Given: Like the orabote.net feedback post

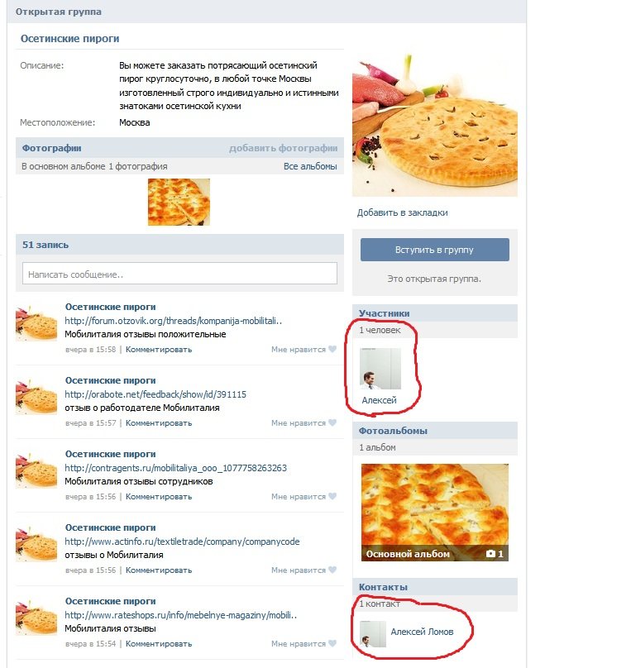Looking at the screenshot, I should coord(332,422).
